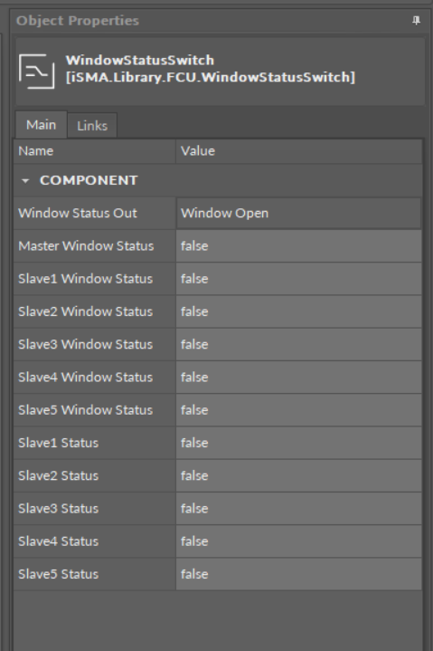The image size is (433, 651).
Task: Click the Slave3 Status value cell
Action: point(298,508)
